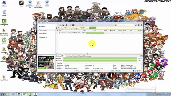This screenshot has width=171, height=96.
Task: Select the Google Chrome desktop icon
Action: click(4, 59)
